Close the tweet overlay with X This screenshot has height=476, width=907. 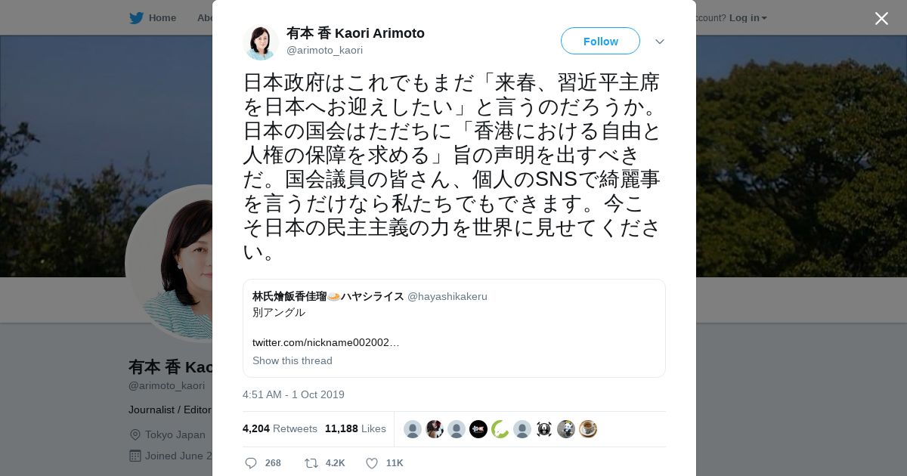point(881,18)
